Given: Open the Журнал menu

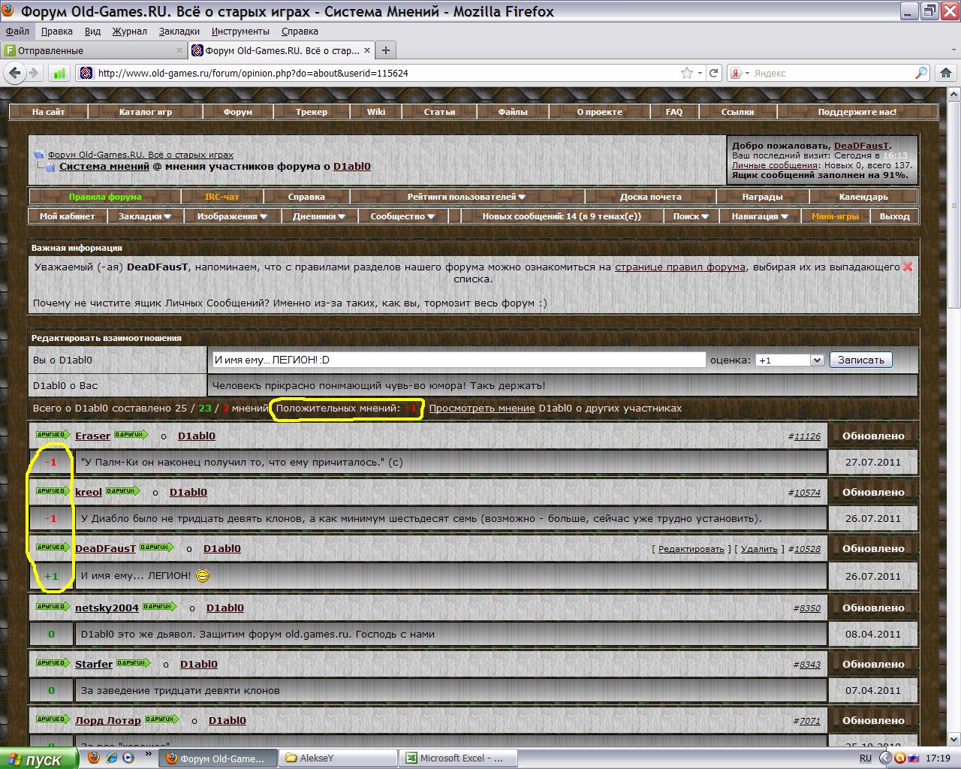Looking at the screenshot, I should coord(130,32).
